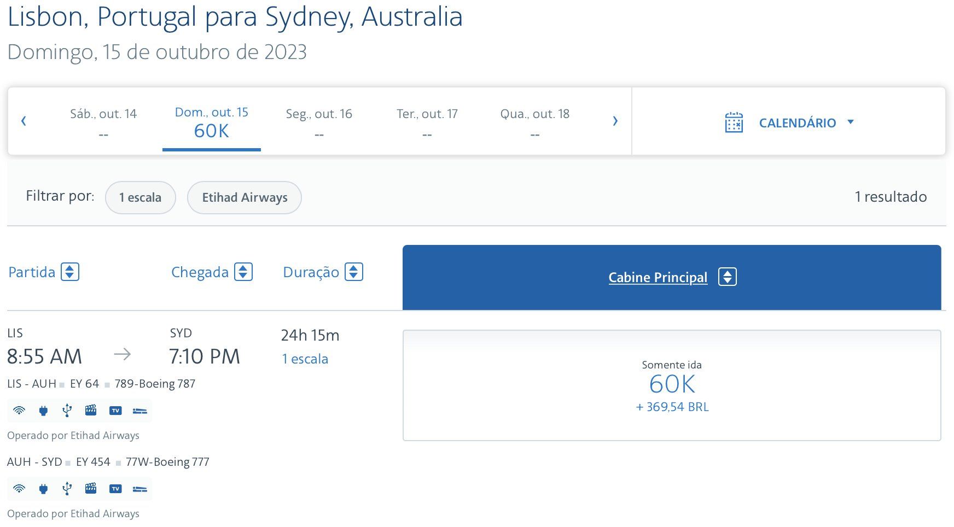
Task: Select Sáb., out. 14 date tab
Action: (x=103, y=122)
